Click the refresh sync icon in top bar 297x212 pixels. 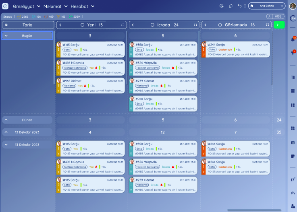pyautogui.click(x=231, y=6)
